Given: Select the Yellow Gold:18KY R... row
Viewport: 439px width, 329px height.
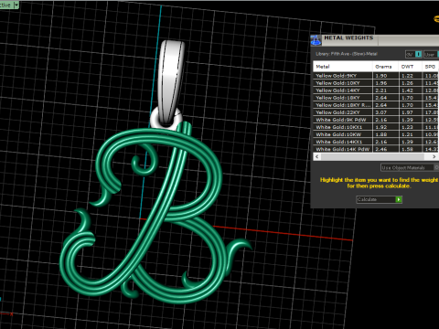Looking at the screenshot, I should click(x=376, y=105).
